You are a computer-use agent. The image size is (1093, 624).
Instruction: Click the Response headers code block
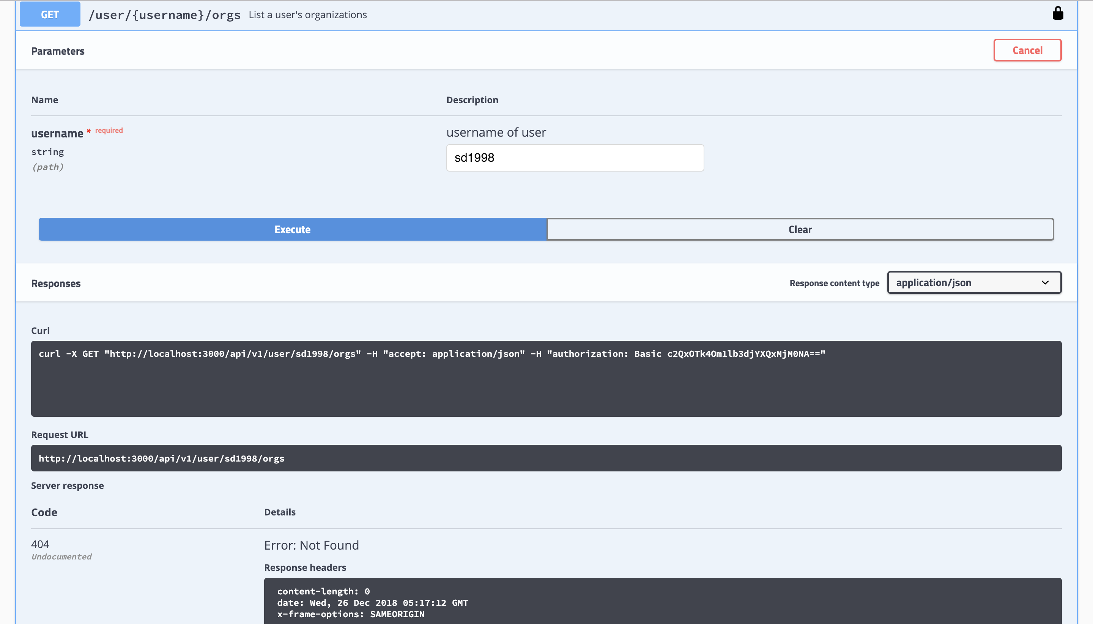(662, 602)
